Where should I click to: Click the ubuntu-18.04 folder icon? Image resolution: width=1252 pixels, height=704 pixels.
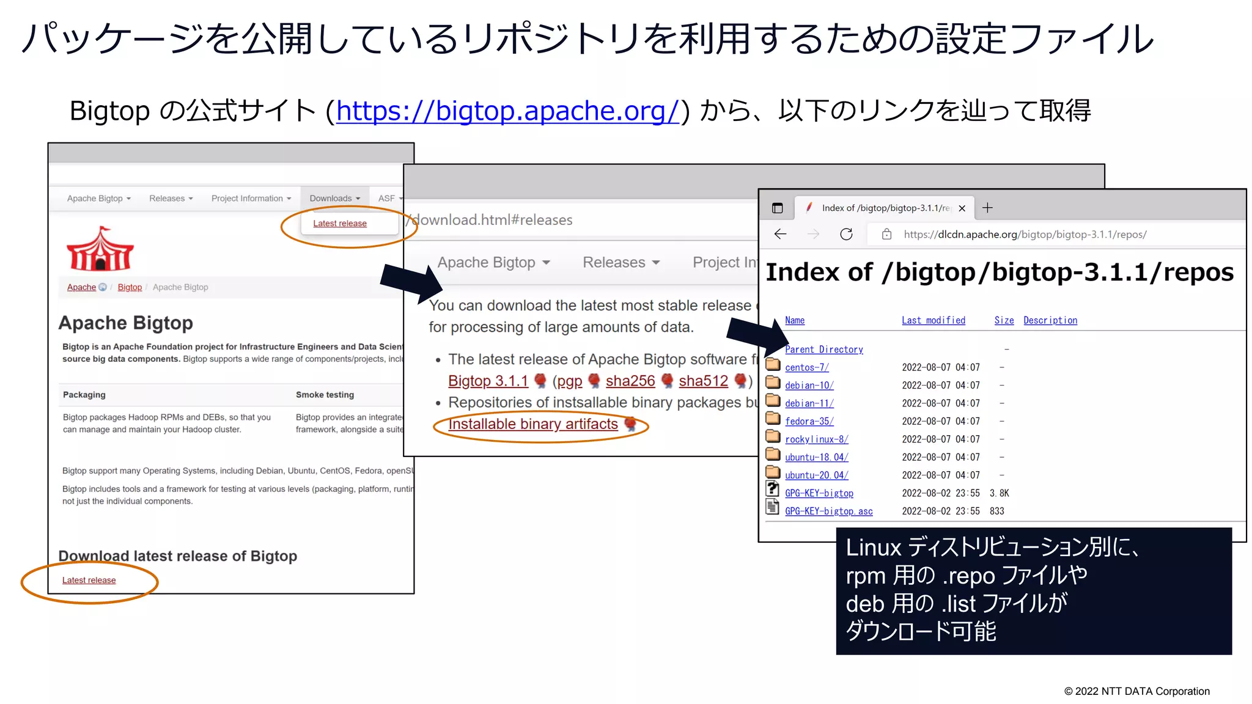[773, 454]
